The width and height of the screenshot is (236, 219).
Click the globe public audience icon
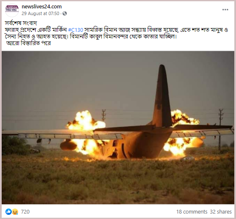pos(65,13)
